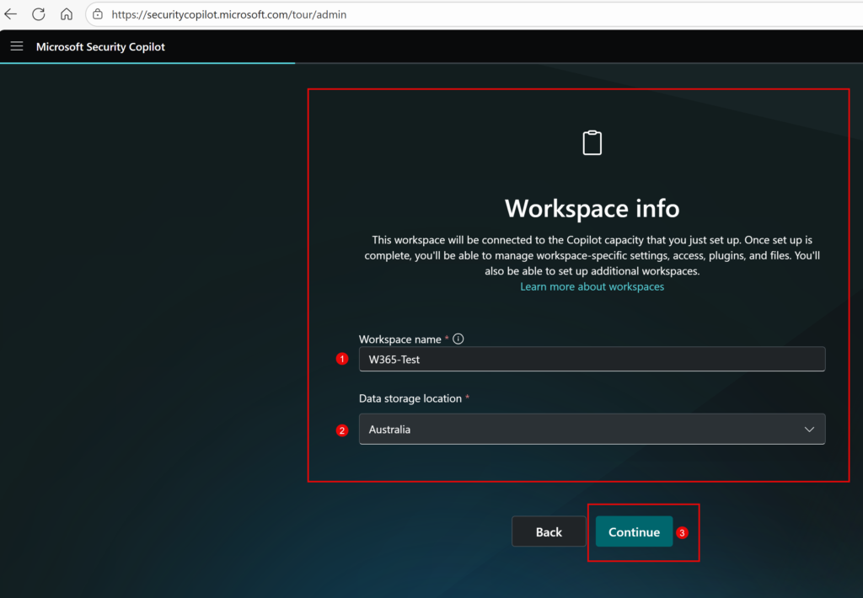Screen dimensions: 863x598
Task: Expand the chevron arrow in the location field
Action: 809,429
